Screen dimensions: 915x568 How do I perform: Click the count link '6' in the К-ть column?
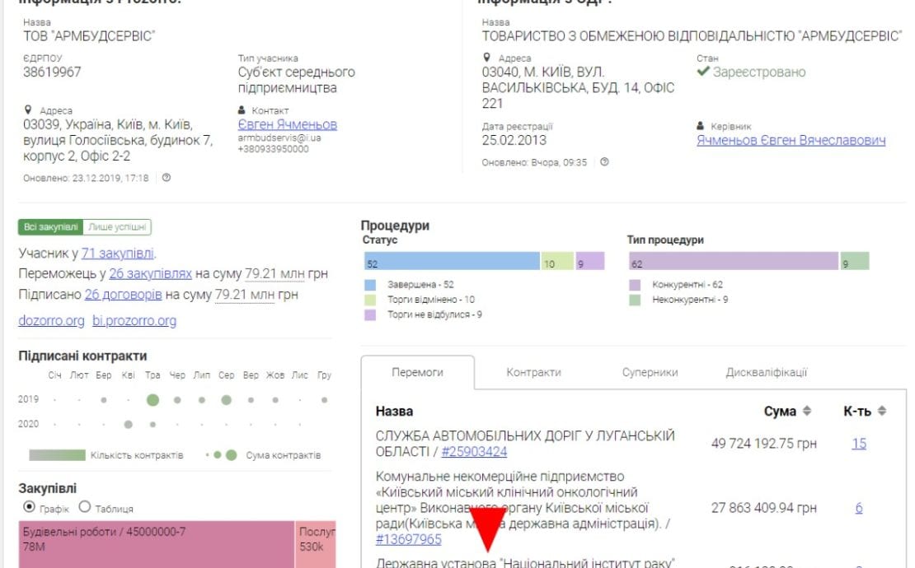pos(858,508)
